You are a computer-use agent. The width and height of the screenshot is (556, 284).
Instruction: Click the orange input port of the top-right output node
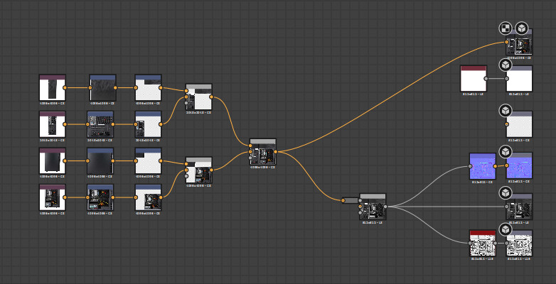pyautogui.click(x=507, y=42)
